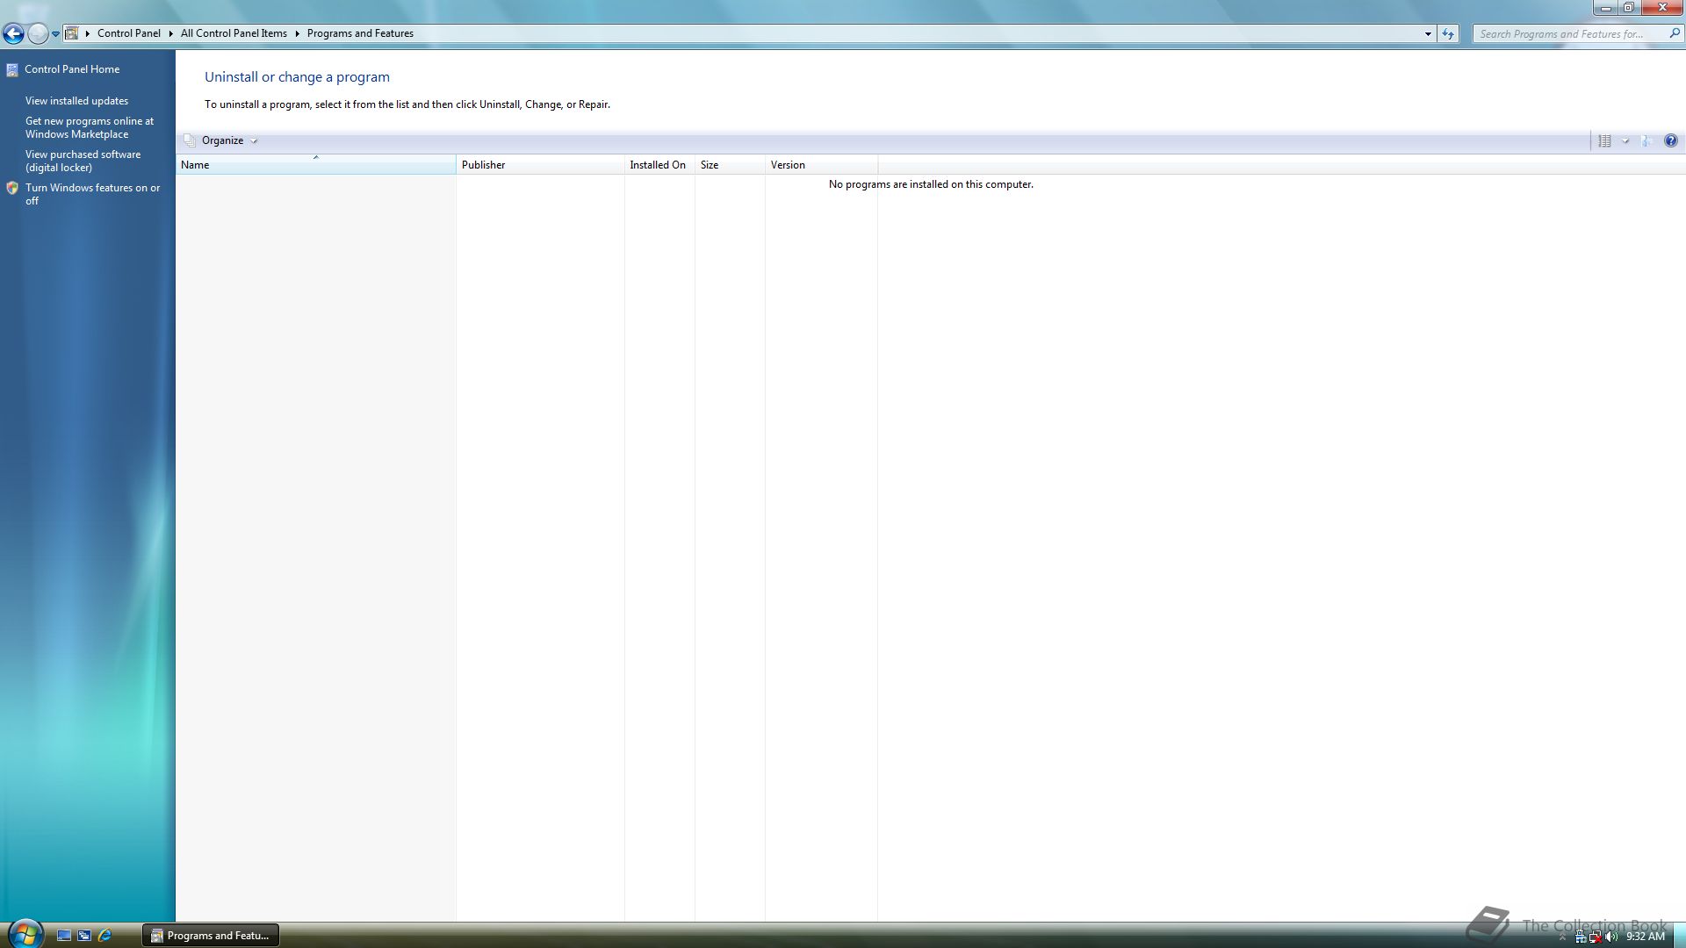Click the Control Panel Home icon
This screenshot has width=1686, height=948.
click(12, 69)
